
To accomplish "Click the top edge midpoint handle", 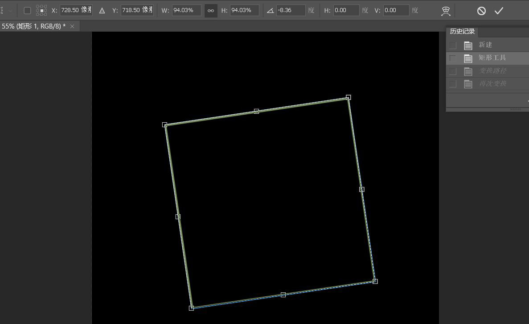I will 256,111.
